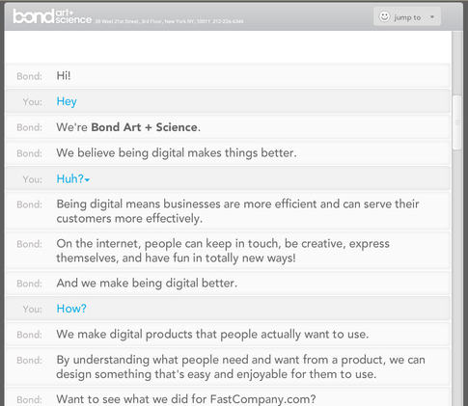
Task: Open the jump to dropdown arrow
Action: (432, 16)
